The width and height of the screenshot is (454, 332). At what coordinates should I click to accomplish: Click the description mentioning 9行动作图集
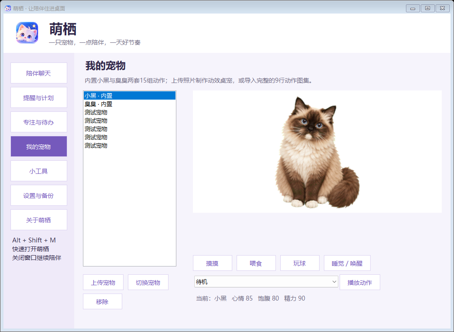pos(199,80)
